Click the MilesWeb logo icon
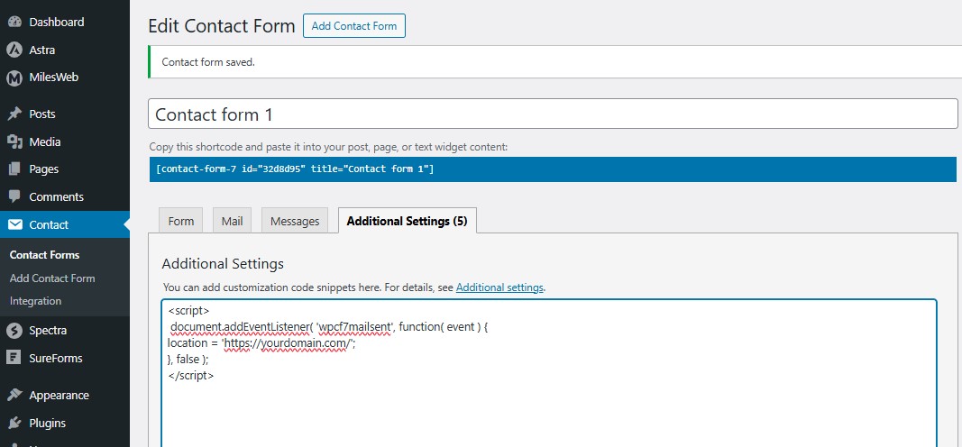Viewport: 962px width, 447px height. (x=14, y=78)
